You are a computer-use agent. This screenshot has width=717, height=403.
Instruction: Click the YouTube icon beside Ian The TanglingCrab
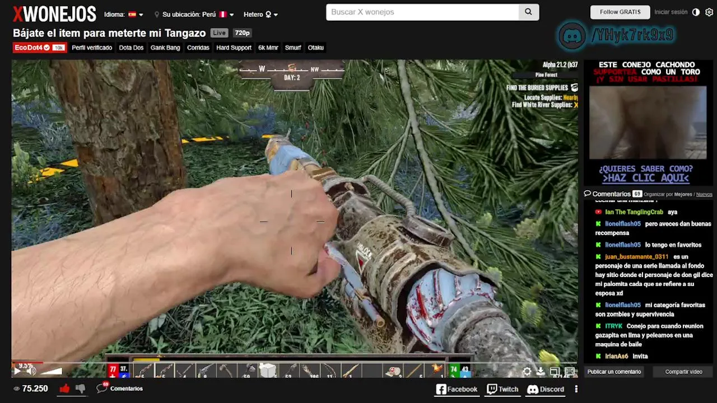(598, 212)
